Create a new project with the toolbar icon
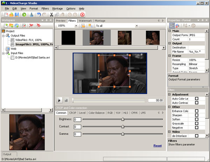 (6, 15)
